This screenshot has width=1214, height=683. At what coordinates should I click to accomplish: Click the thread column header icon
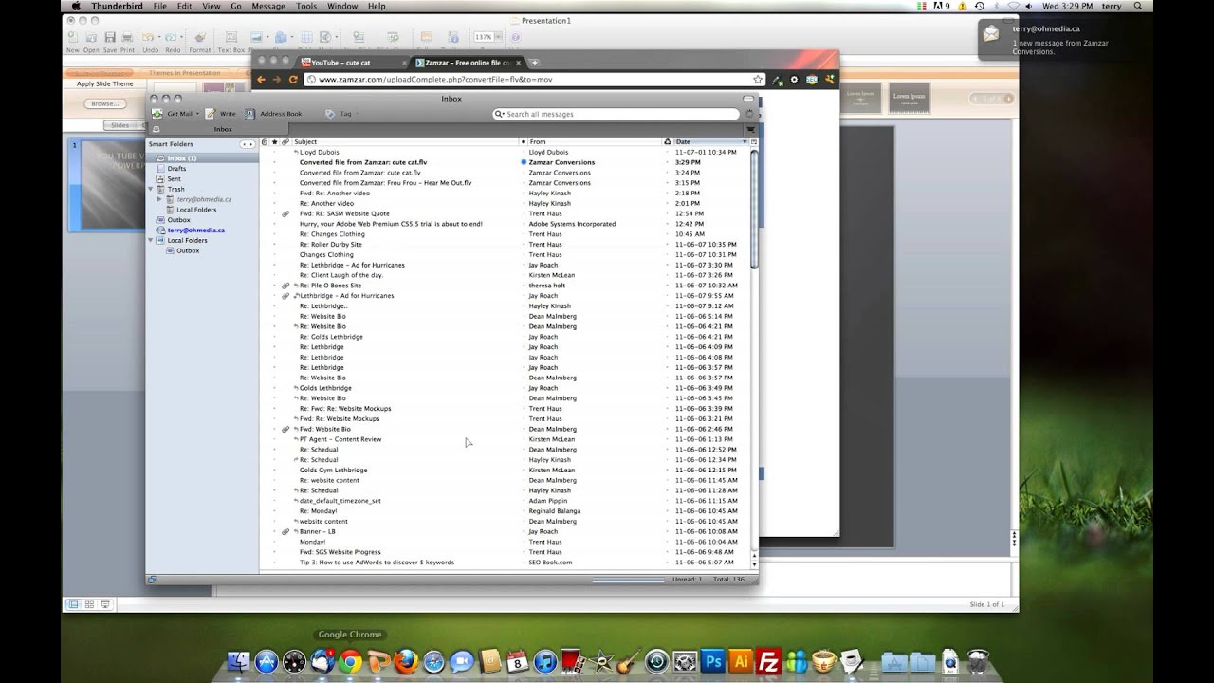coord(265,142)
